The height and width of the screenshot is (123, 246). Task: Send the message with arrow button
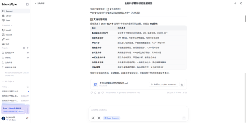(184, 118)
